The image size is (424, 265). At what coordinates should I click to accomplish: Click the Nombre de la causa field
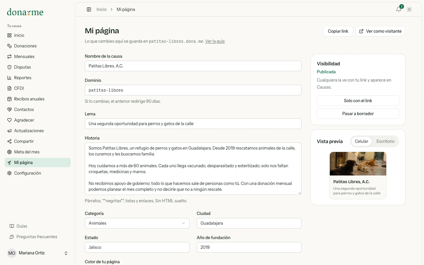click(193, 66)
